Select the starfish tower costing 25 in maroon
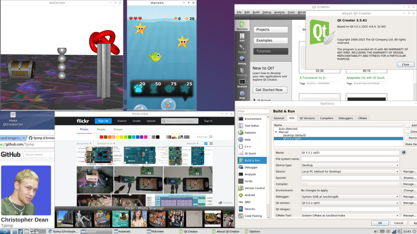Image resolution: width=417 pixels, height=234 pixels. (x=185, y=88)
